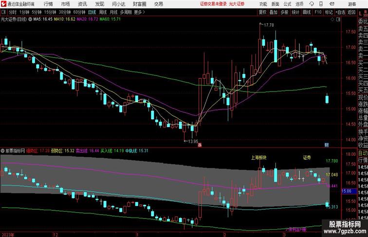Open the 选项 menu

(299, 4)
